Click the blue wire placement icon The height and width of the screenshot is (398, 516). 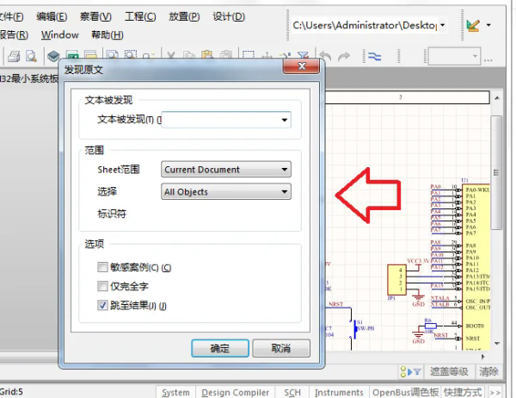click(x=374, y=57)
